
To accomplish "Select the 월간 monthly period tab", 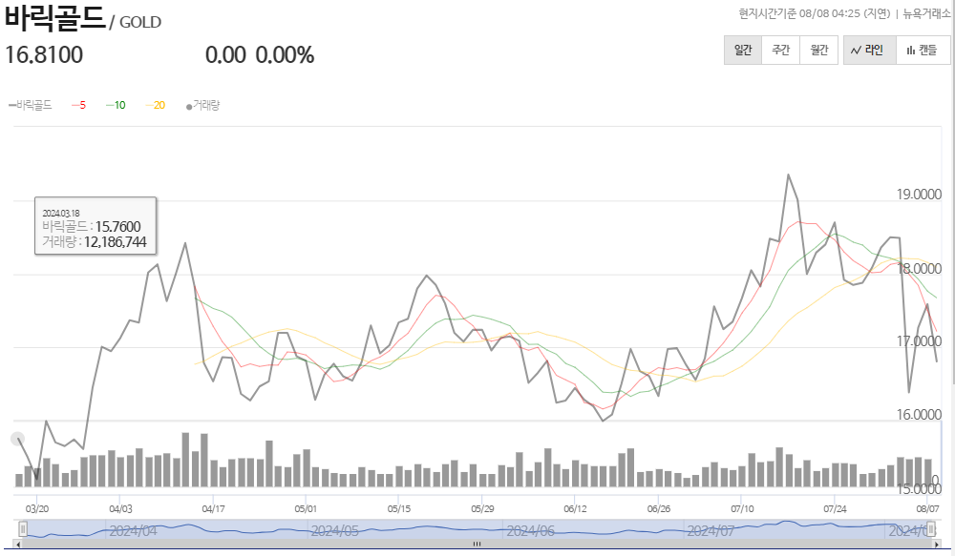I will pyautogui.click(x=819, y=50).
